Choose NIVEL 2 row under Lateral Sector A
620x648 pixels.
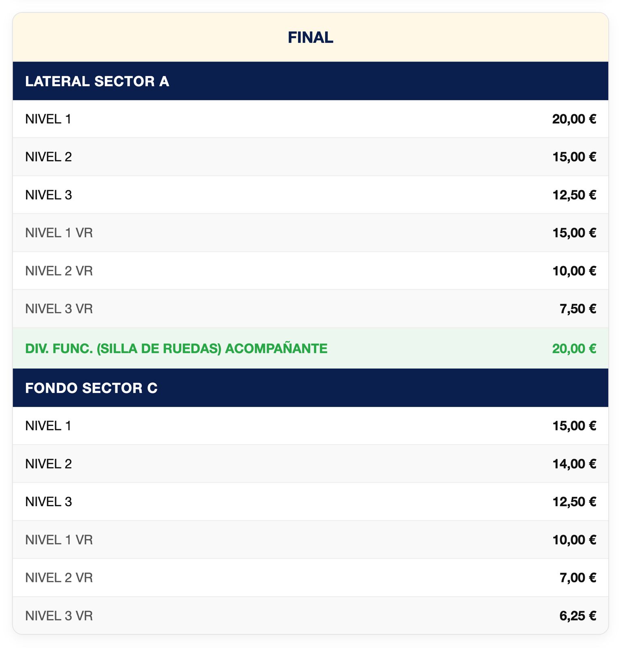pos(310,157)
